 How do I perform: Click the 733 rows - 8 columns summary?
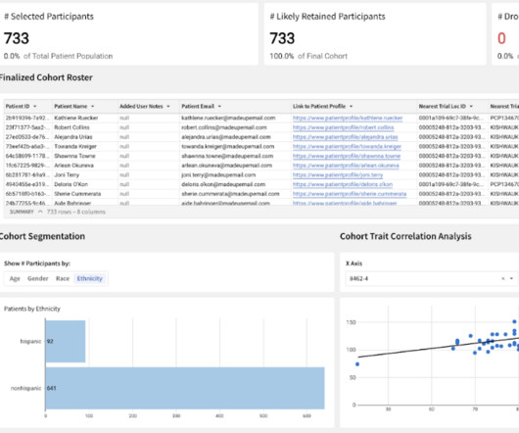[76, 212]
